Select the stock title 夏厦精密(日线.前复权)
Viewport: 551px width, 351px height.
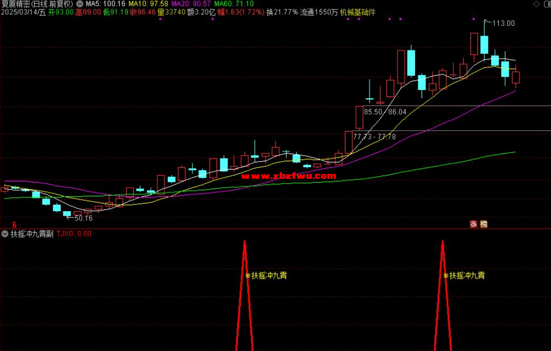click(38, 4)
